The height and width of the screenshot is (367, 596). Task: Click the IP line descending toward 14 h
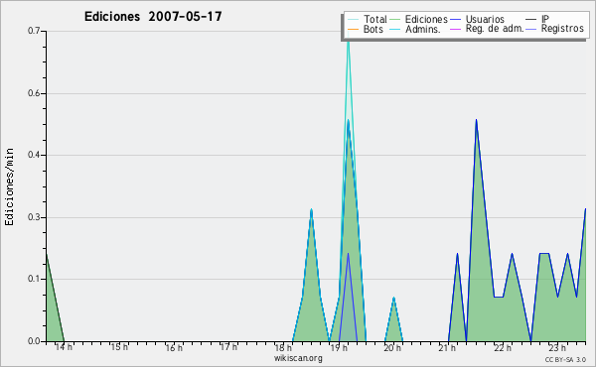(x=55, y=298)
